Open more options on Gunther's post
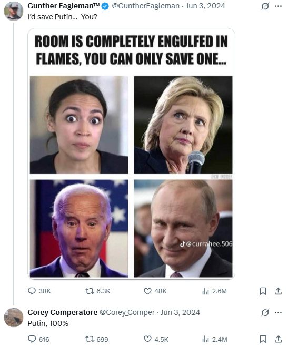The width and height of the screenshot is (288, 347). tap(278, 6)
